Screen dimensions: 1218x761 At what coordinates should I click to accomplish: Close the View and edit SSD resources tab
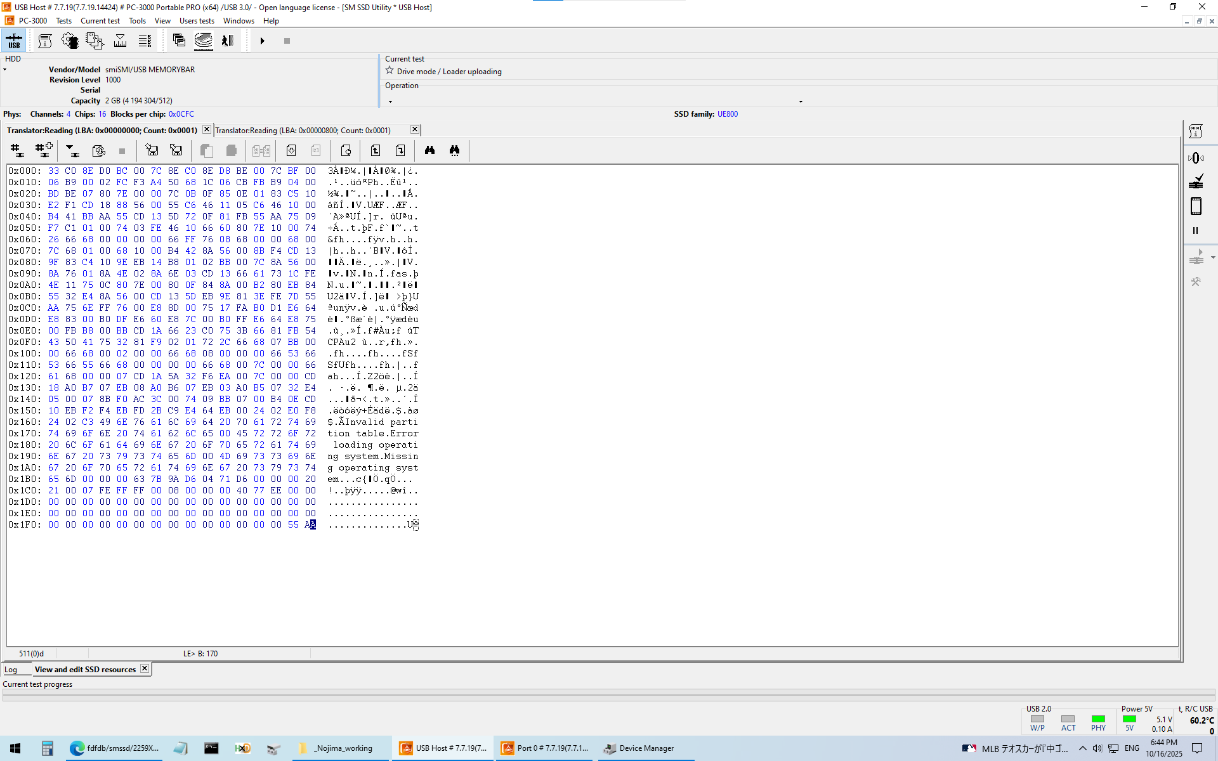[145, 668]
